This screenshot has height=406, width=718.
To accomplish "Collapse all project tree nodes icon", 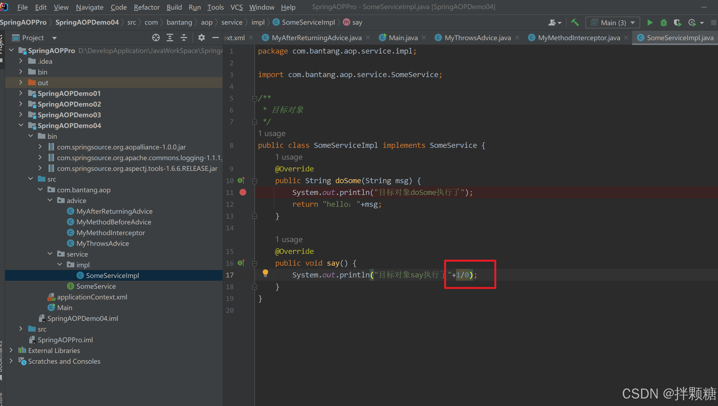I will pos(184,38).
